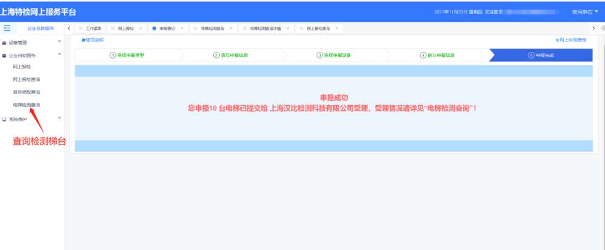
Task: Close the 电梯检测查询 tab
Action: [x=231, y=28]
